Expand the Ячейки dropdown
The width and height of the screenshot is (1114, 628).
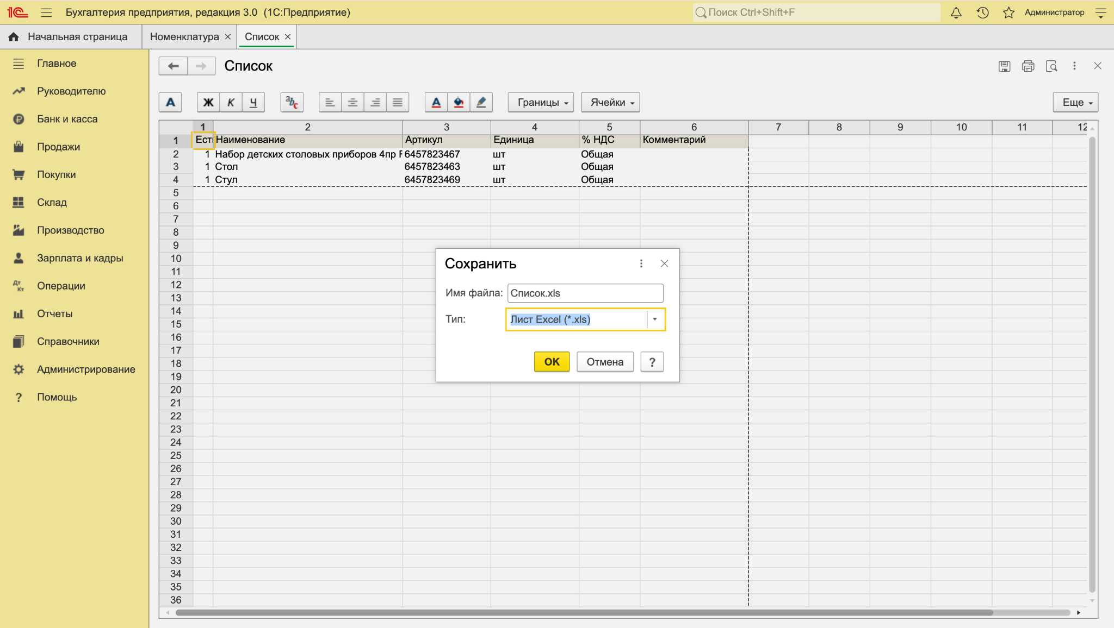pyautogui.click(x=610, y=102)
